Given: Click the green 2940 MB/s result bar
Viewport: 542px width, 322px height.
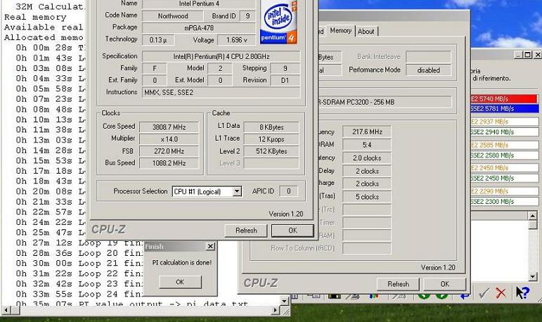Looking at the screenshot, I should (504, 132).
